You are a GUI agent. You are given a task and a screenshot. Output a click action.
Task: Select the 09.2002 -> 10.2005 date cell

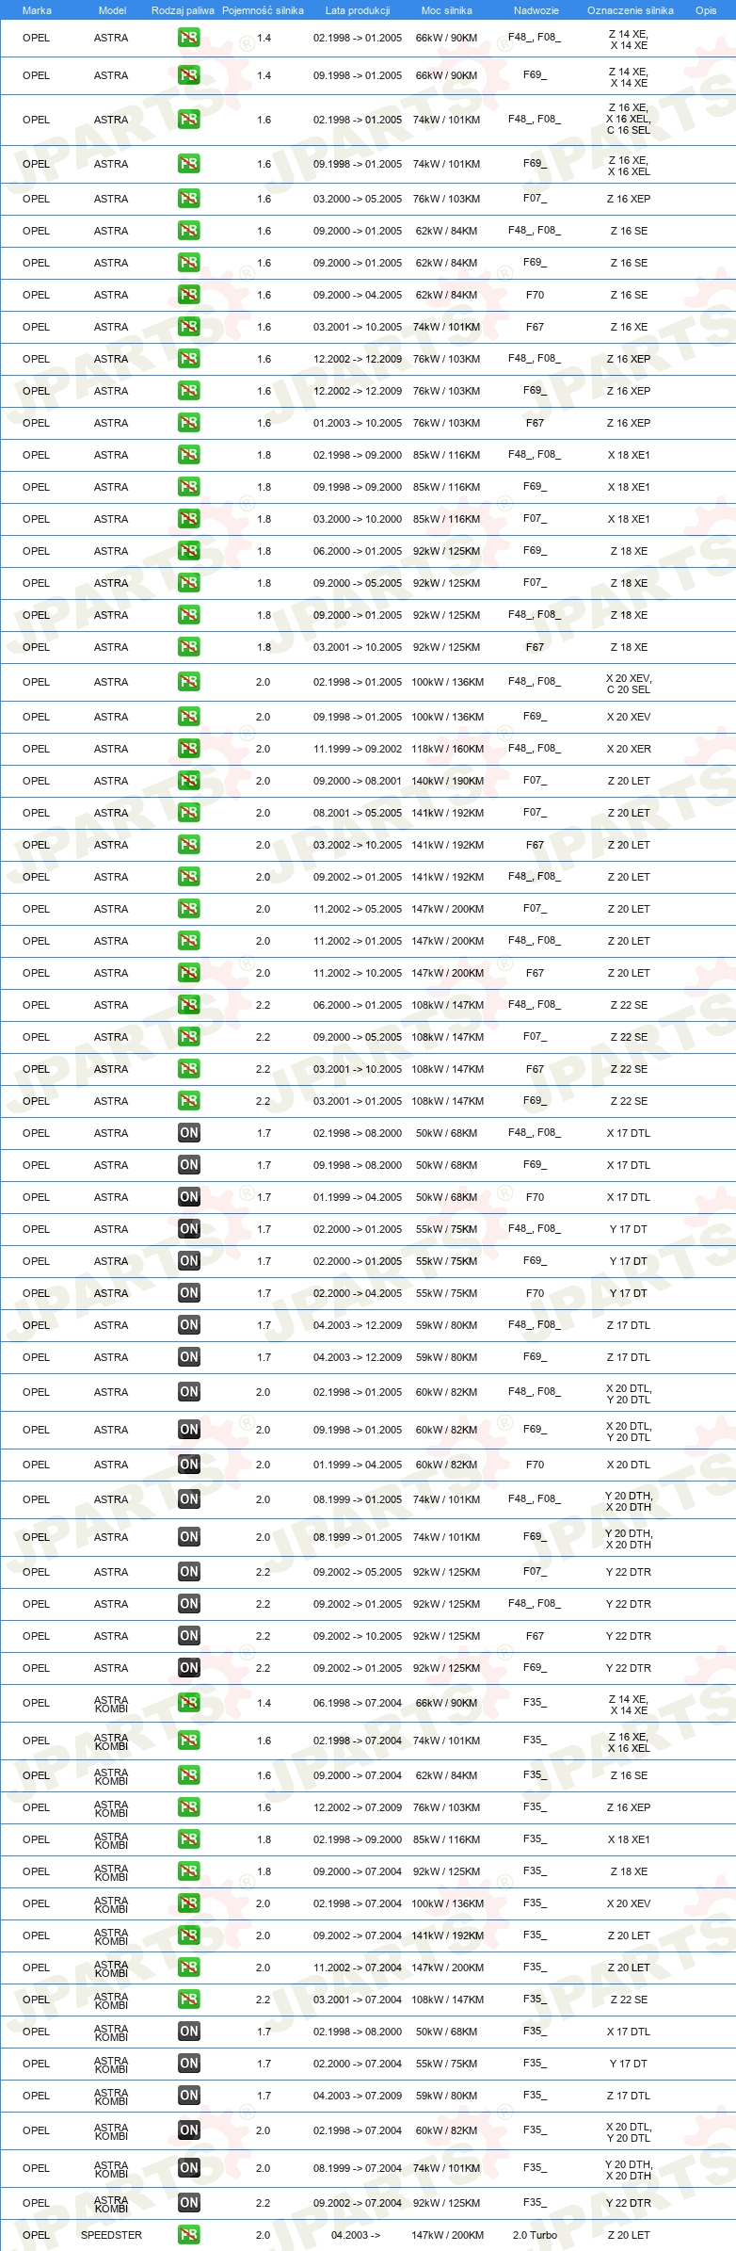[358, 1636]
